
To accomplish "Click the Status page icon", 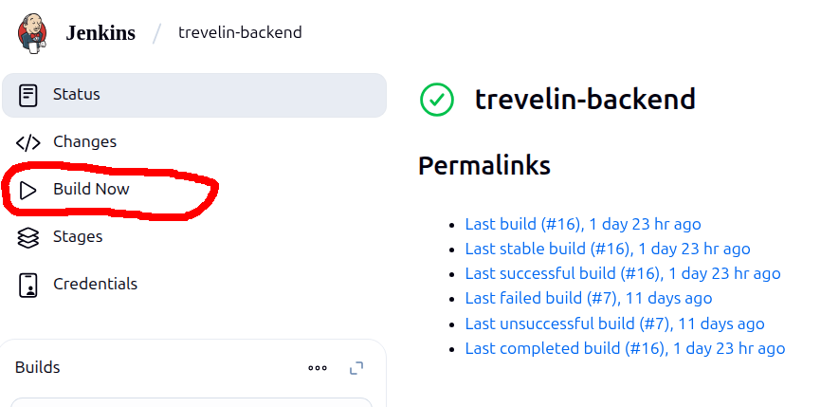I will tap(28, 95).
